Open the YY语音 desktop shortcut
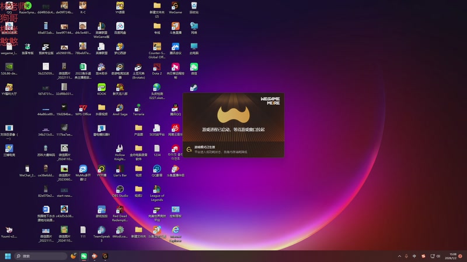The width and height of the screenshot is (467, 262). (120, 8)
